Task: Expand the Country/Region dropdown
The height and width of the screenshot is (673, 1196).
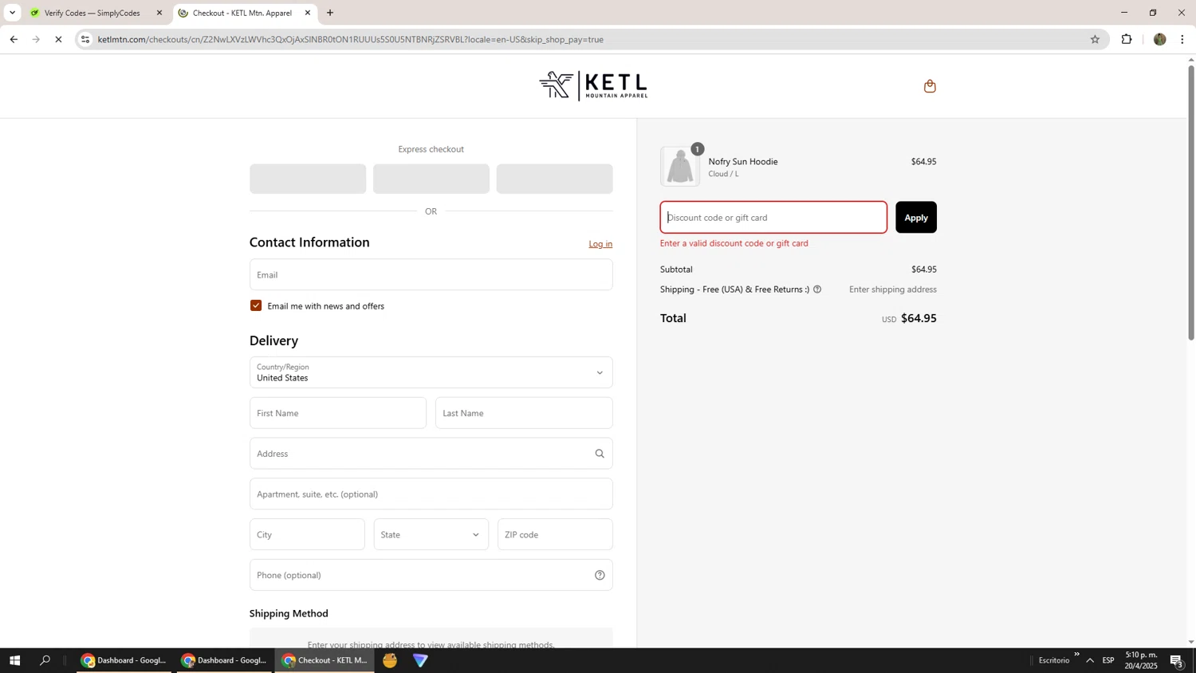Action: [431, 372]
